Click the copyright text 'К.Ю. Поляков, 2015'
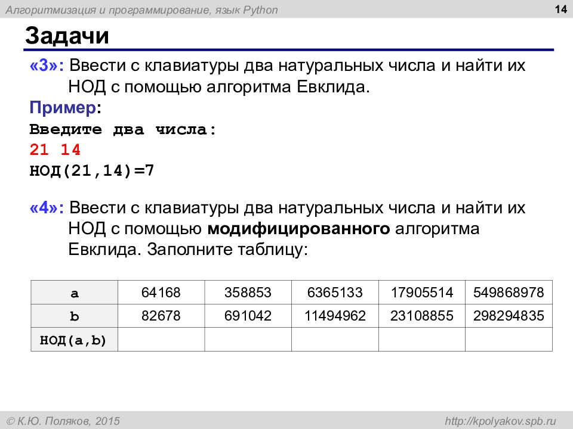The height and width of the screenshot is (429, 573). 68,421
